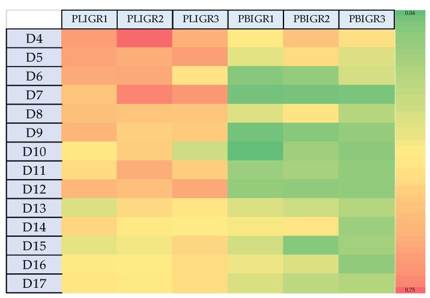Click the D12 cell in PLIGR3 column
430x298 pixels.
pos(200,189)
